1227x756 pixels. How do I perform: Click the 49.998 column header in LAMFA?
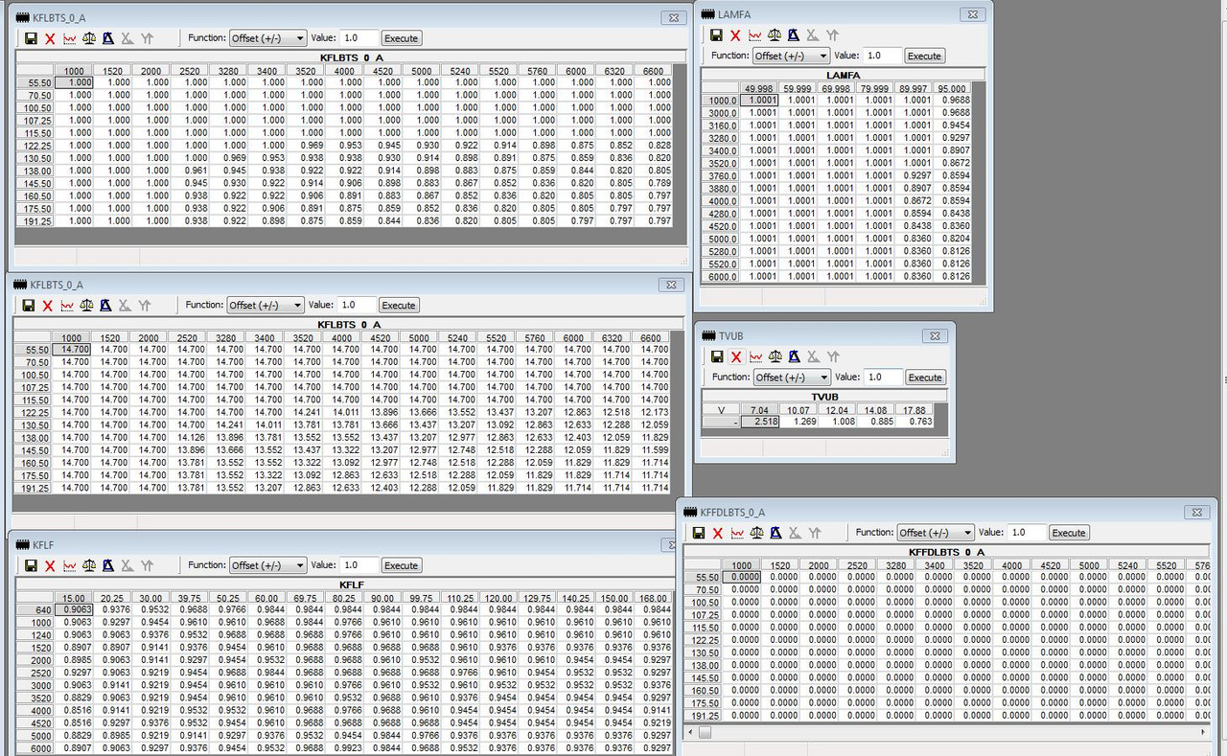pyautogui.click(x=759, y=88)
